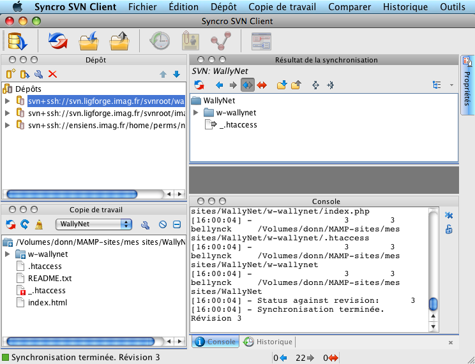The image size is (475, 364).
Task: Click wrench icon in Copie de travail toolbar
Action: [145, 224]
